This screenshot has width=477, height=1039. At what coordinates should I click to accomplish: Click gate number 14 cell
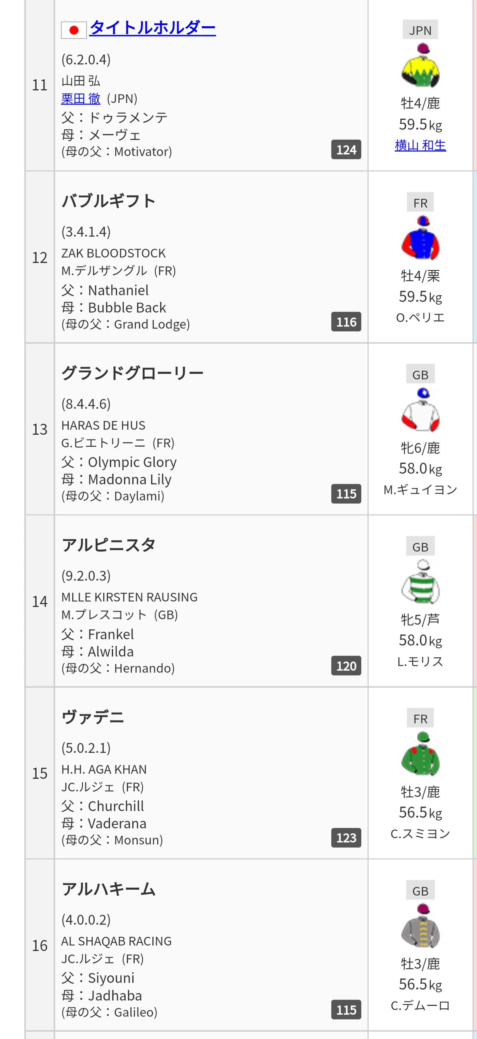pos(40,601)
